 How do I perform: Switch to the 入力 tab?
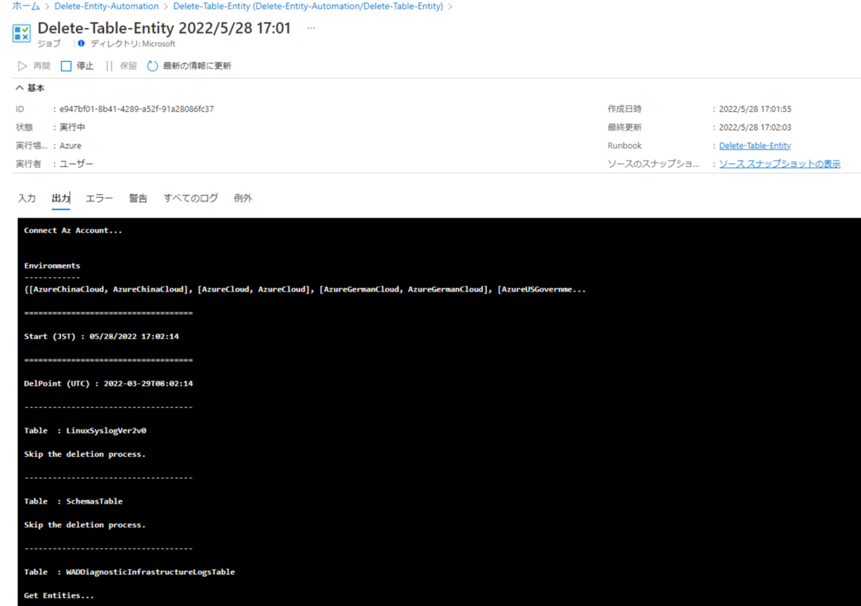(27, 198)
